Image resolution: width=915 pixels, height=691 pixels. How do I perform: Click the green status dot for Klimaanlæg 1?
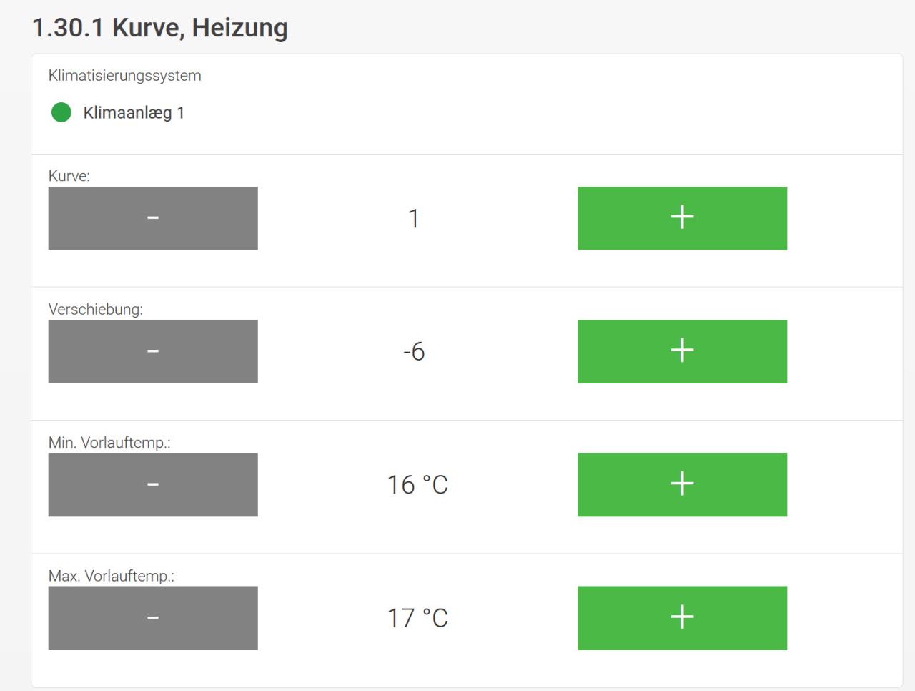(x=61, y=112)
